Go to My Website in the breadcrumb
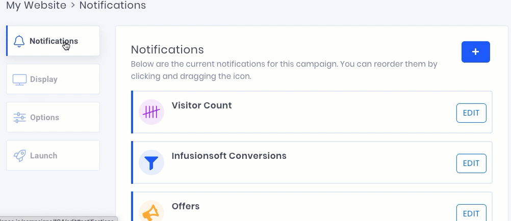This screenshot has width=511, height=221. coord(36,5)
